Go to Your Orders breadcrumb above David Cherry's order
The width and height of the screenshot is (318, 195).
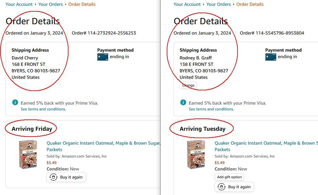coord(50,5)
